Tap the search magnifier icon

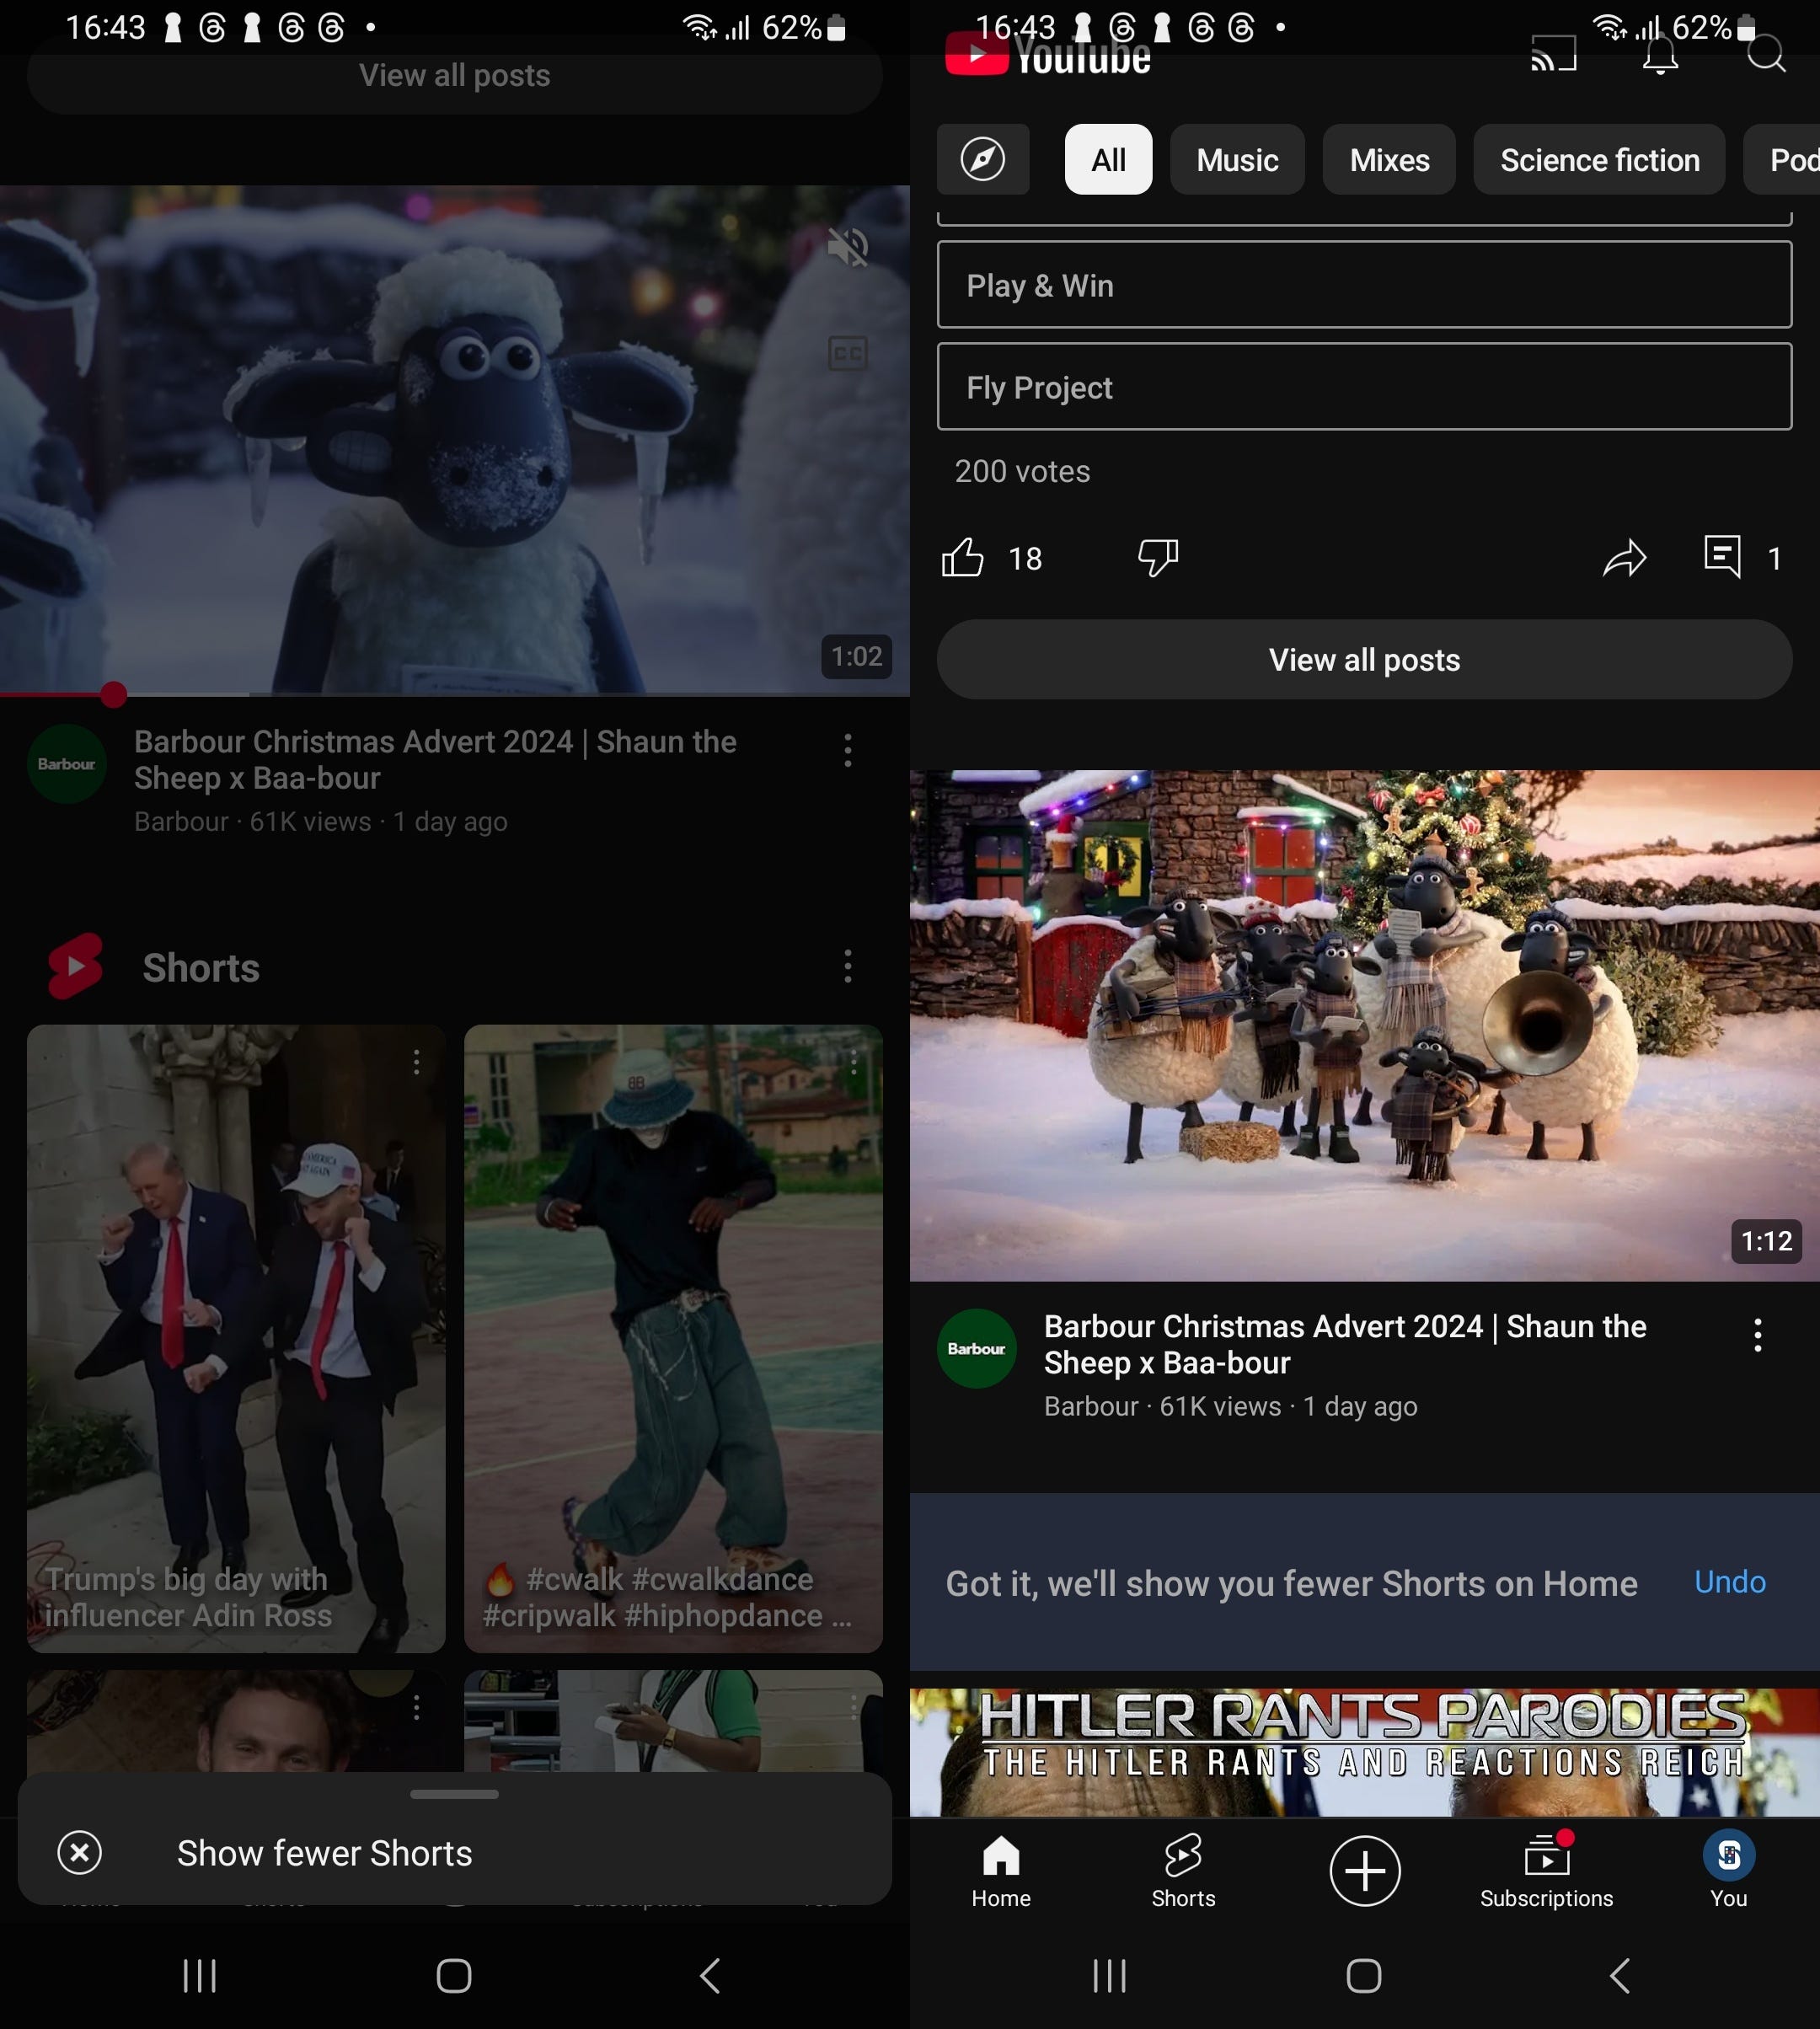1766,53
